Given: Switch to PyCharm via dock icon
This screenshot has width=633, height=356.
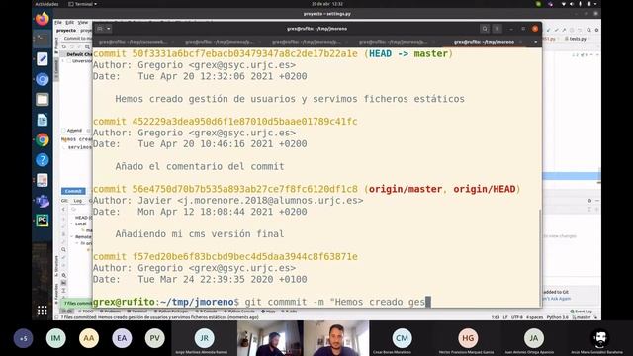Looking at the screenshot, I should (43, 221).
